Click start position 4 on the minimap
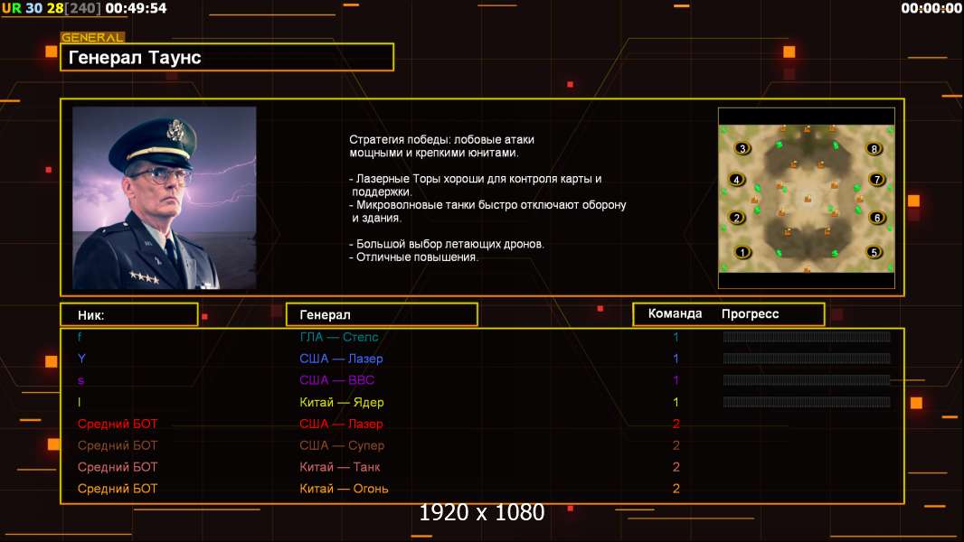This screenshot has height=542, width=964. [736, 180]
